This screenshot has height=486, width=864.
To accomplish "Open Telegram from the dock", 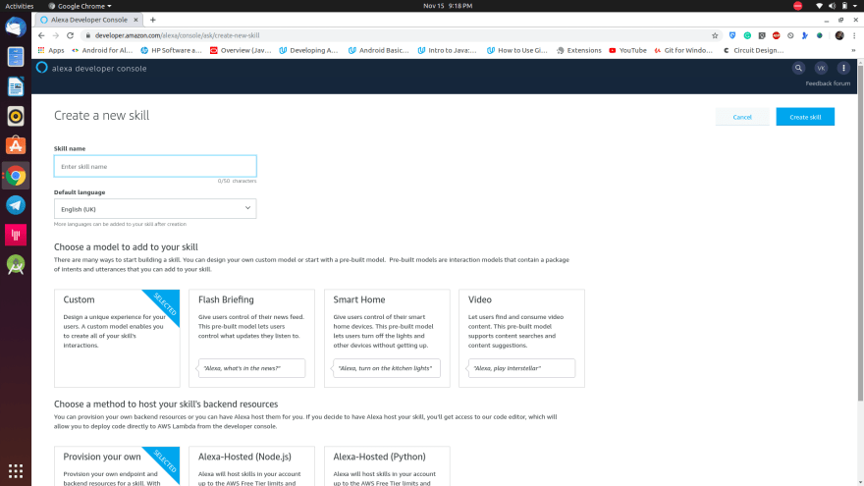I will (16, 205).
